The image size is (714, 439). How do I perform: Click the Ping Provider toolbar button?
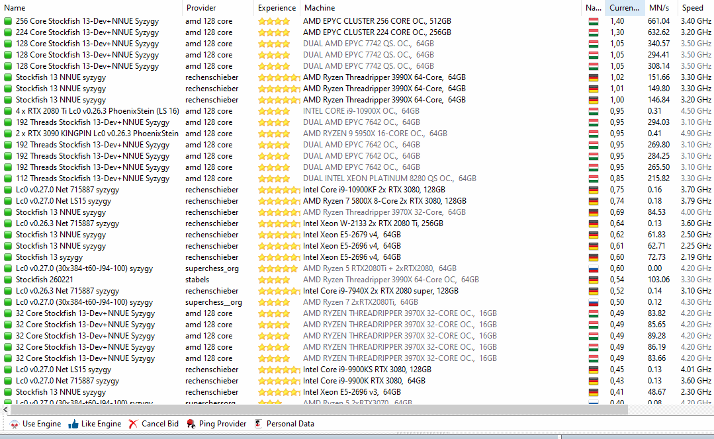(x=216, y=424)
